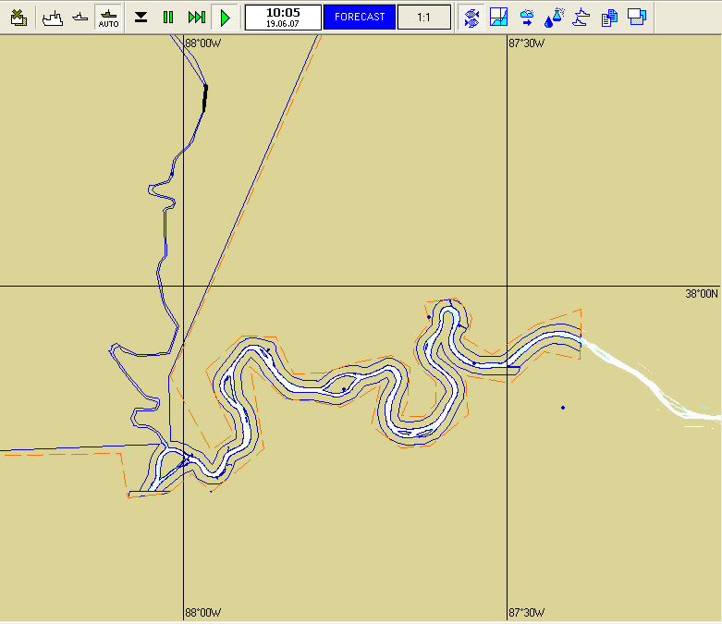Image resolution: width=722 pixels, height=624 pixels.
Task: Click the cascading windows icon
Action: click(637, 17)
